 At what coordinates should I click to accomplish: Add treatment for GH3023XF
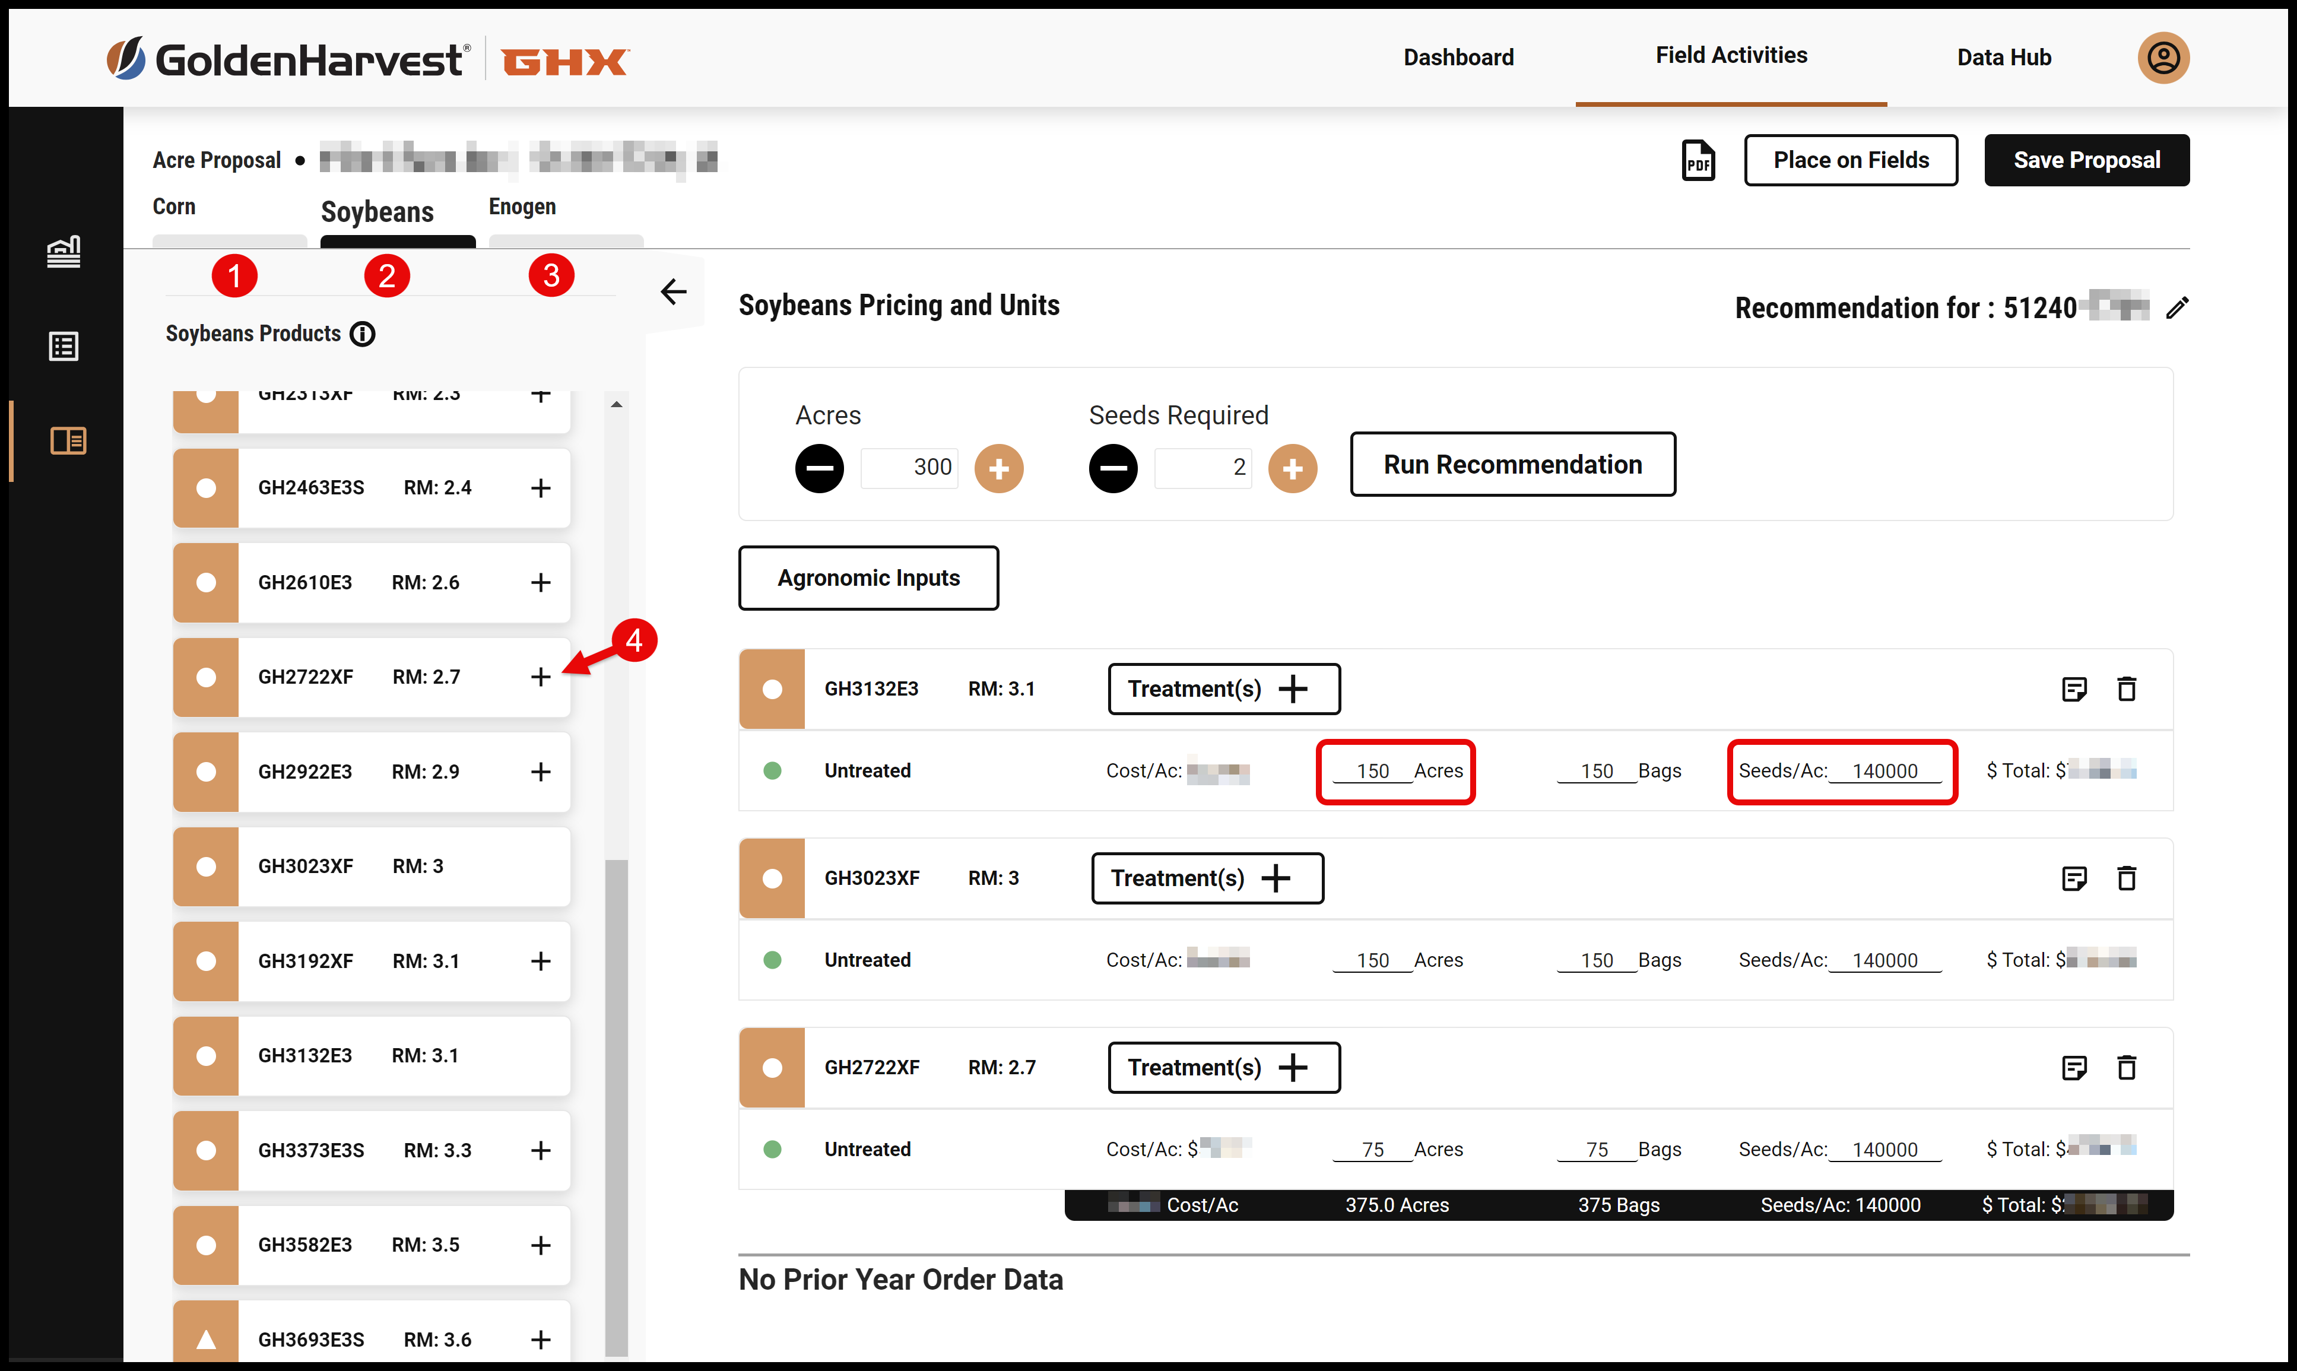pos(1207,878)
